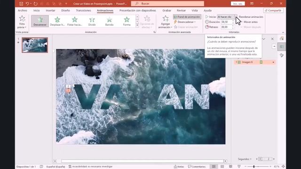The image size is (301, 169).
Task: Click the horizontal scrollbar under slide
Action: tap(142, 161)
